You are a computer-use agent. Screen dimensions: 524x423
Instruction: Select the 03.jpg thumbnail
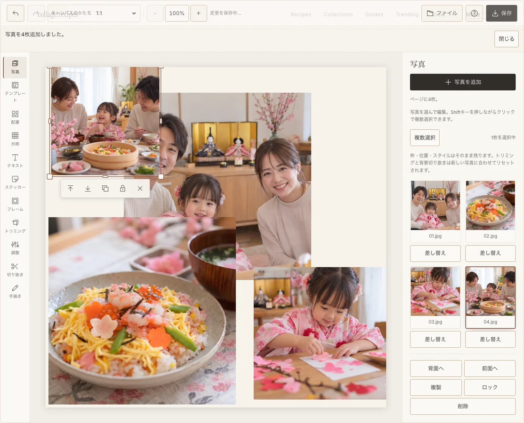click(x=436, y=297)
